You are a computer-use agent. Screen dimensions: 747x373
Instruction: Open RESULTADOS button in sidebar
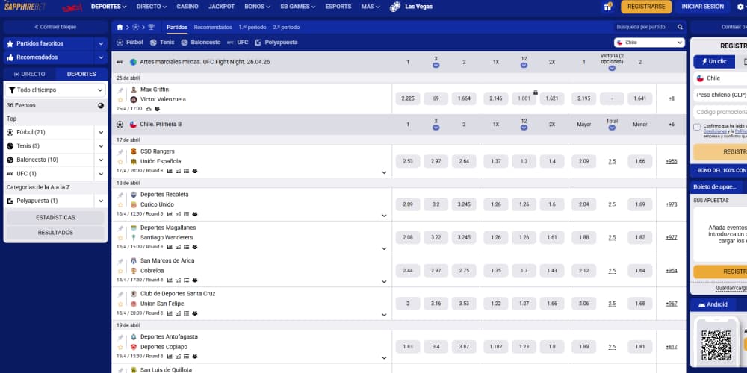pos(55,233)
